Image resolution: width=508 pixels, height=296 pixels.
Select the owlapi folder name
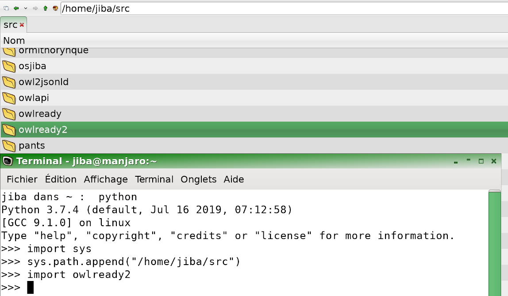[34, 98]
